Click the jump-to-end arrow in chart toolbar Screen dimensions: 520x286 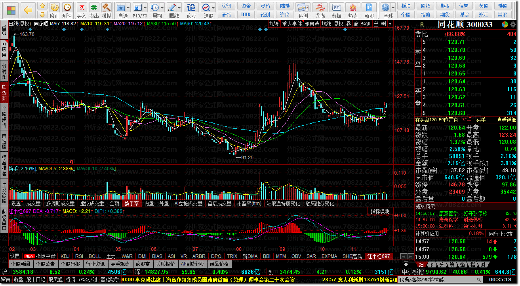[383, 24]
